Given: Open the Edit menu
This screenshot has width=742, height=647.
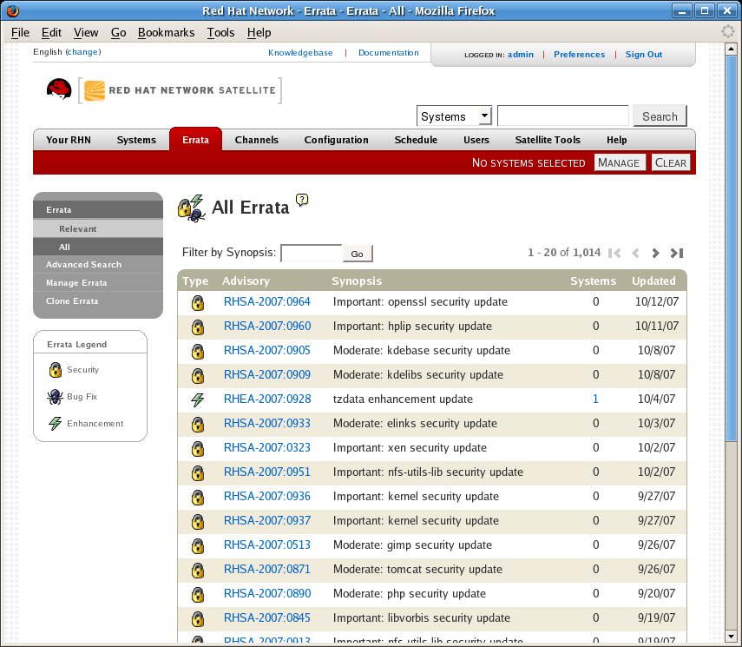Looking at the screenshot, I should [51, 32].
